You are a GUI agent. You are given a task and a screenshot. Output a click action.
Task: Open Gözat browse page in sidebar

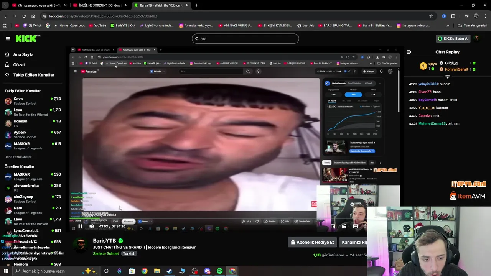coord(19,65)
